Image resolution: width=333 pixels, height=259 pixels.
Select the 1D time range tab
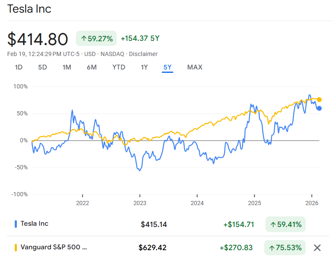pos(19,67)
